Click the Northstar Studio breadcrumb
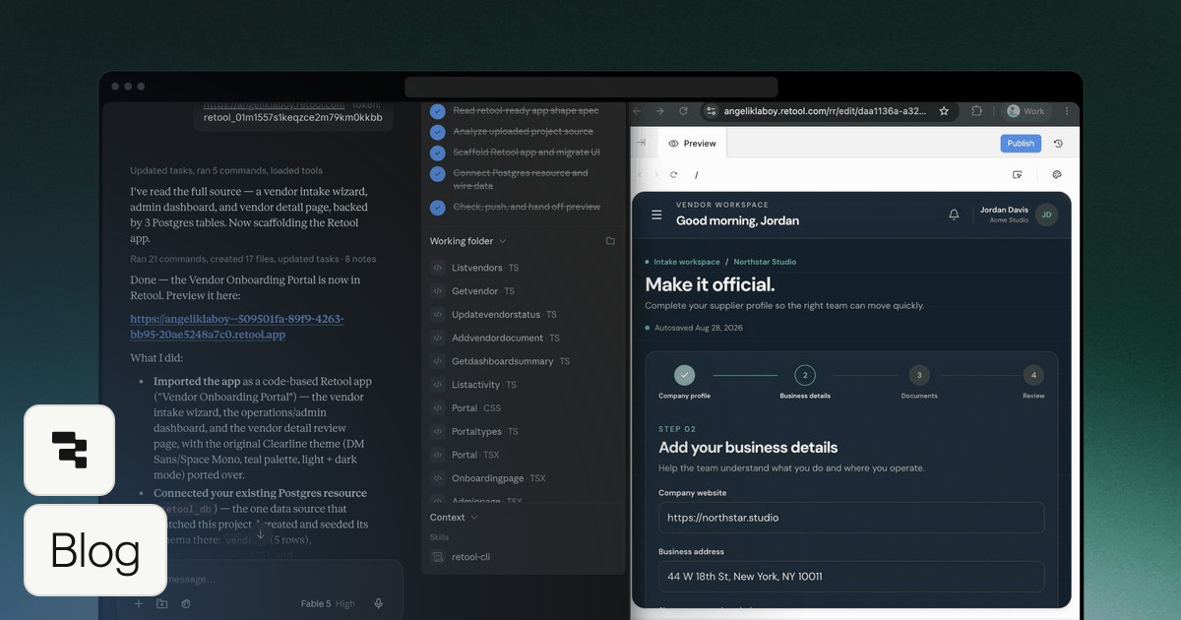The width and height of the screenshot is (1181, 620). click(x=765, y=262)
